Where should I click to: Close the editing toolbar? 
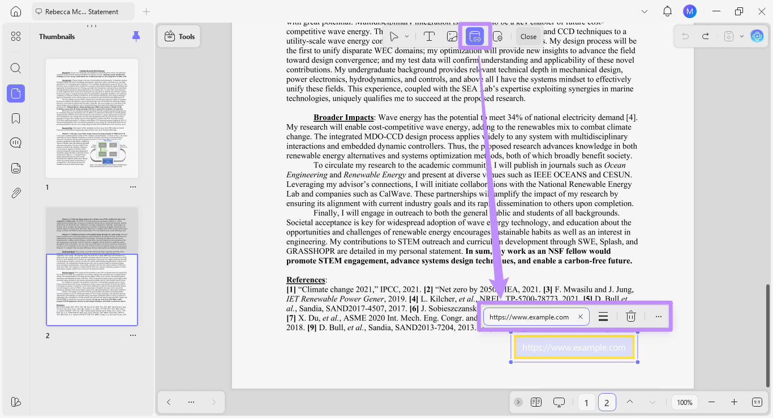[x=529, y=36]
